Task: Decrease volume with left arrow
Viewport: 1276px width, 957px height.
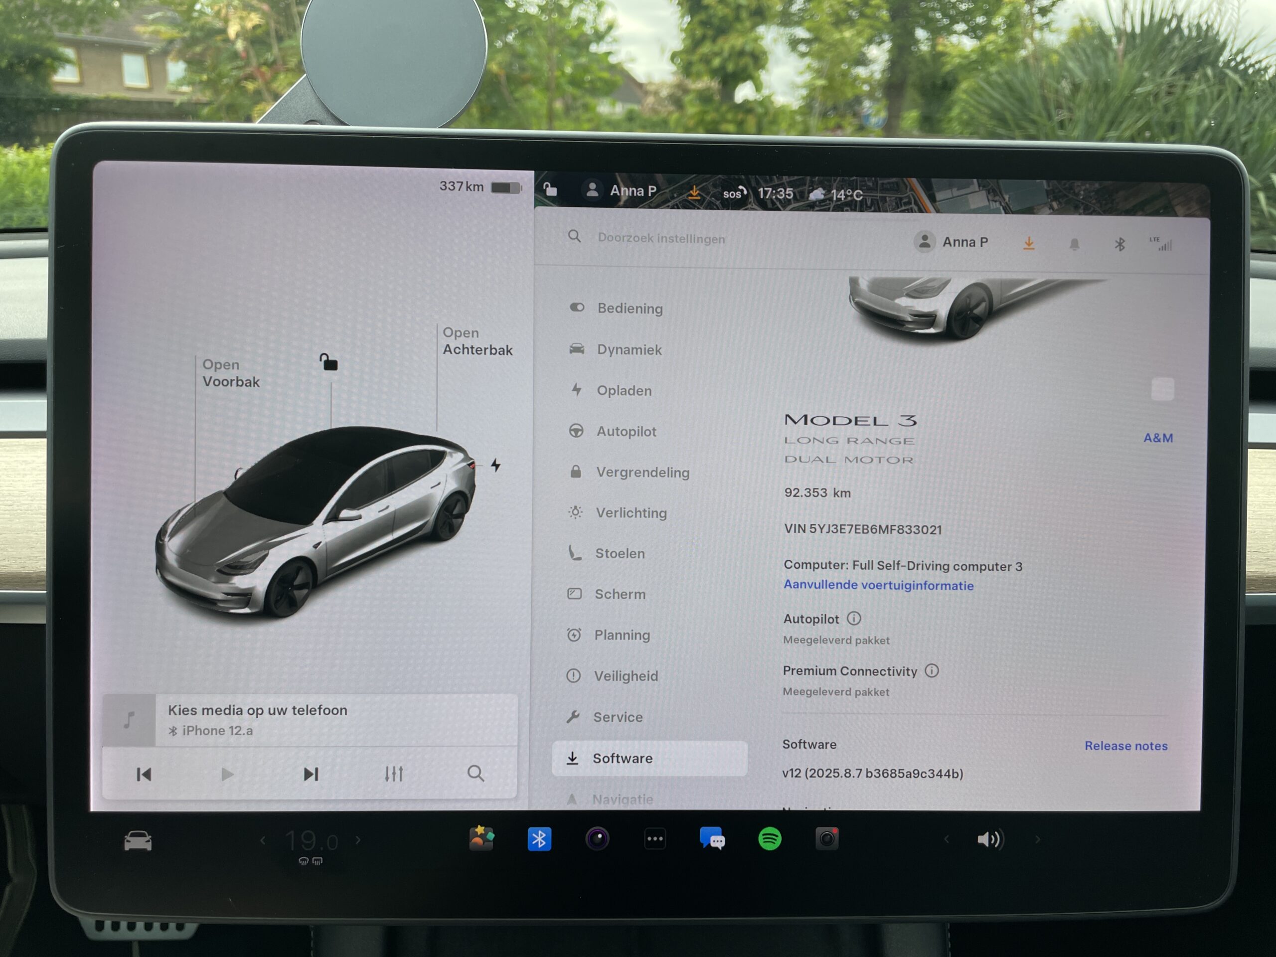Action: coord(946,839)
